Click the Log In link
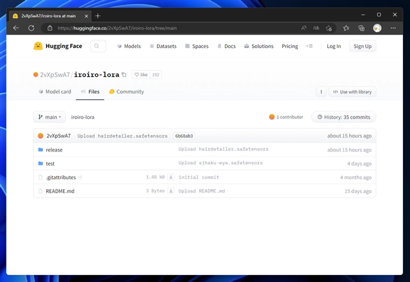 coord(334,46)
